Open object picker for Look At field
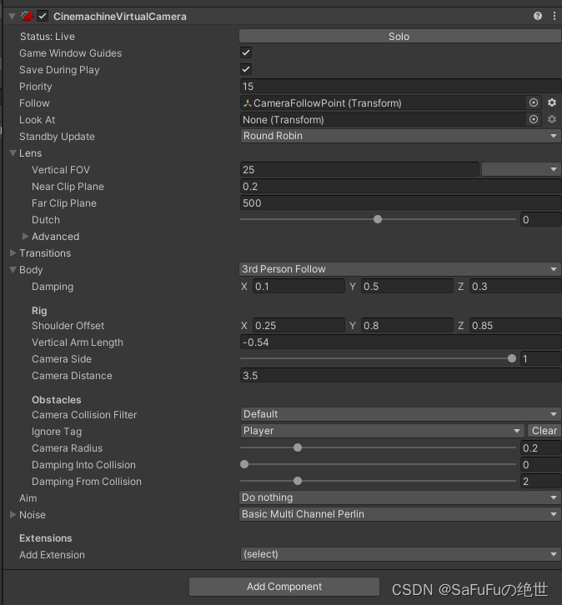 (533, 119)
